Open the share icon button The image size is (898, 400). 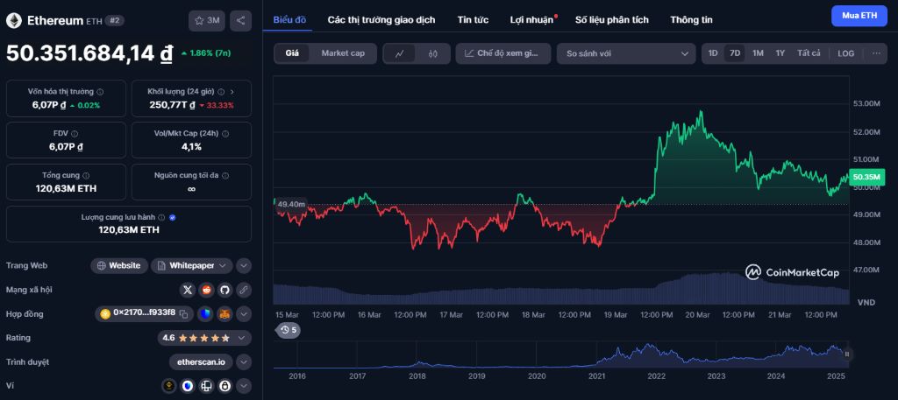point(240,21)
